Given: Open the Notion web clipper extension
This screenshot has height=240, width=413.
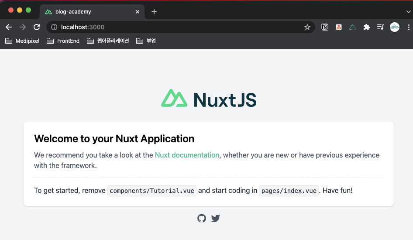Looking at the screenshot, I should pos(325,27).
